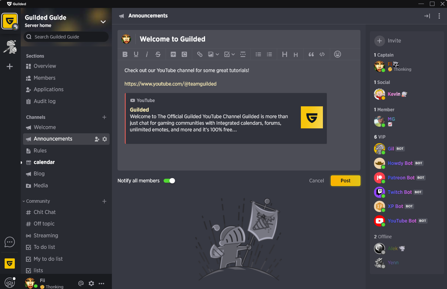The height and width of the screenshot is (289, 447).
Task: Open direct messages chat bubble
Action: pos(10,242)
